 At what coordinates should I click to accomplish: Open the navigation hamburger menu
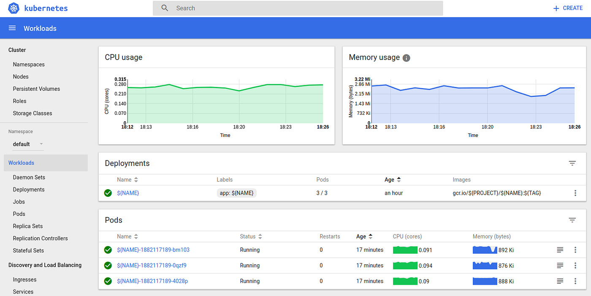(x=12, y=28)
